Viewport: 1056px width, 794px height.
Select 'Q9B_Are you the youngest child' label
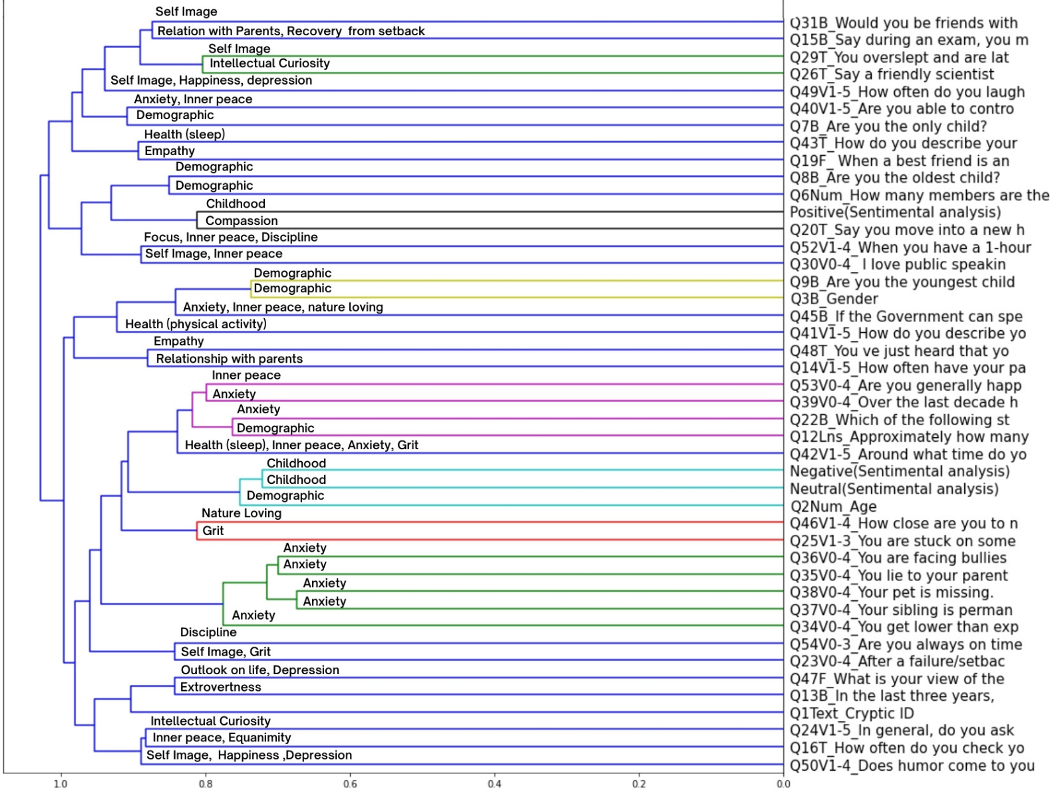(x=902, y=282)
